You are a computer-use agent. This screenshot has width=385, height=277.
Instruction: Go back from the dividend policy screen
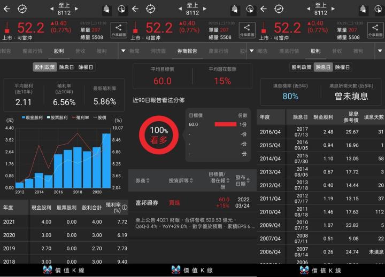click(x=7, y=9)
